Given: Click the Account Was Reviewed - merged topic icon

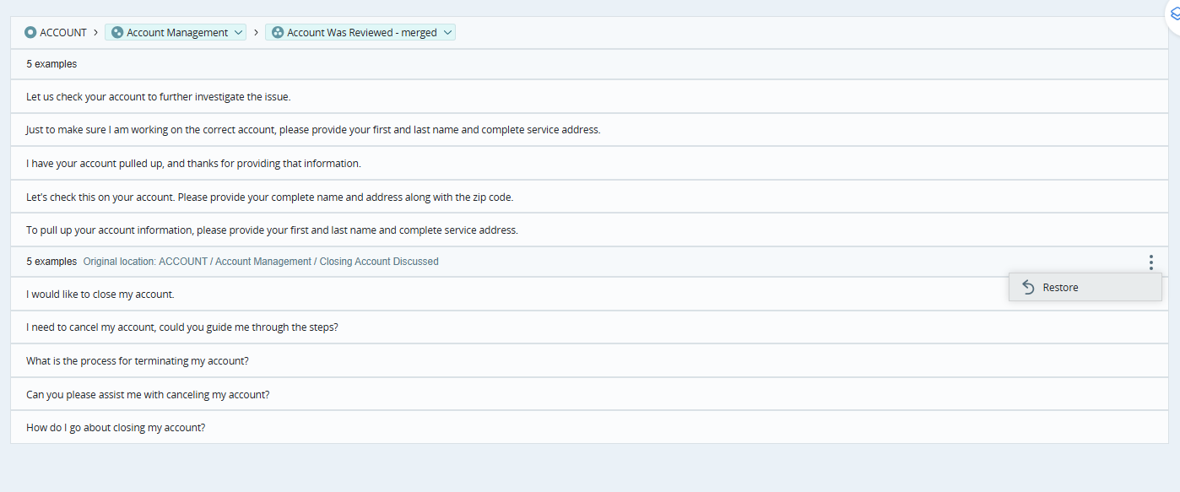Looking at the screenshot, I should click(x=278, y=32).
